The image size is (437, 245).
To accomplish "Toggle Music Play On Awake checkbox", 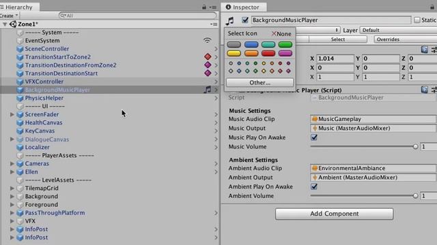I will pos(314,137).
